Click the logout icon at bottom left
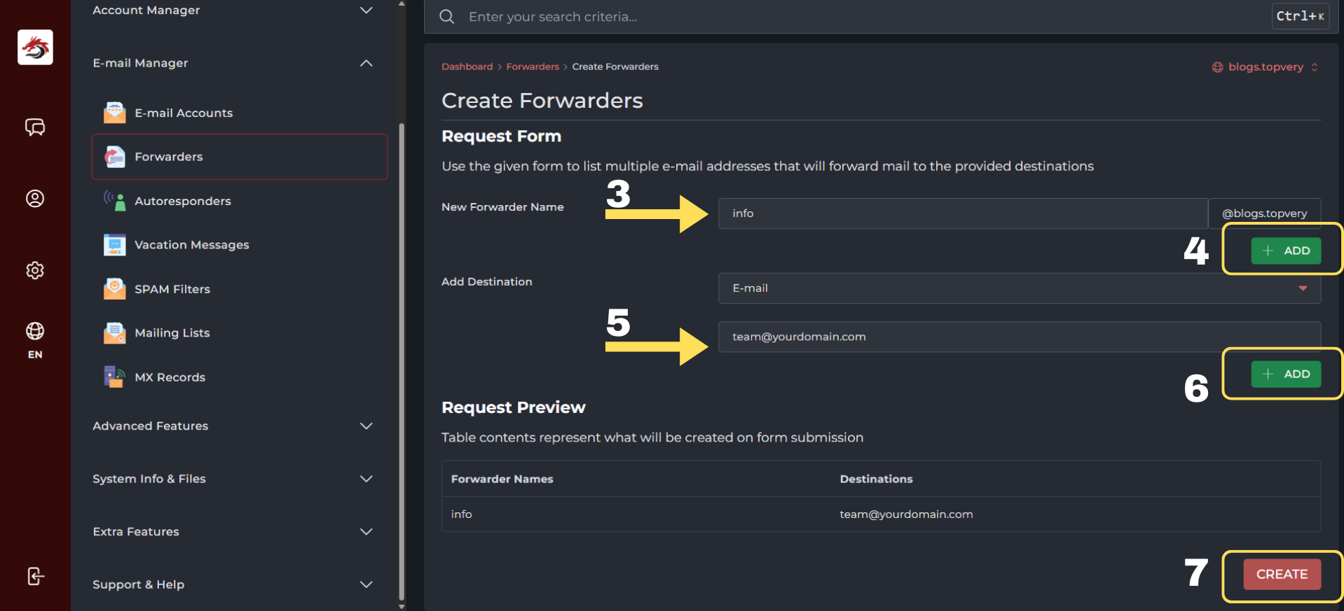The height and width of the screenshot is (611, 1344). [x=35, y=576]
